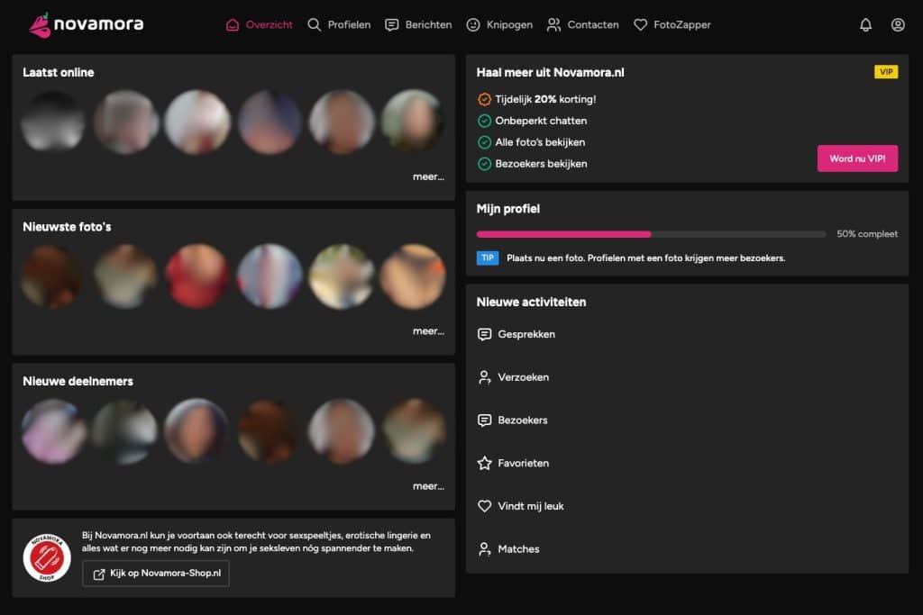
Task: Click the 50% compleet label
Action: coord(867,234)
